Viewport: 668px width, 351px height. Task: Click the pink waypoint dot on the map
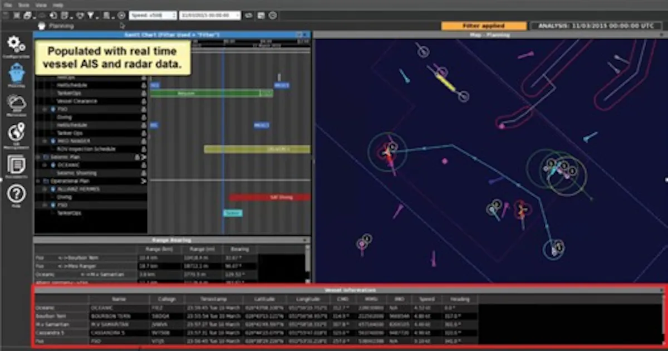click(x=445, y=162)
